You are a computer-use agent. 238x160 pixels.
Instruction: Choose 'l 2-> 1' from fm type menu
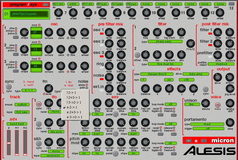[x=75, y=93]
